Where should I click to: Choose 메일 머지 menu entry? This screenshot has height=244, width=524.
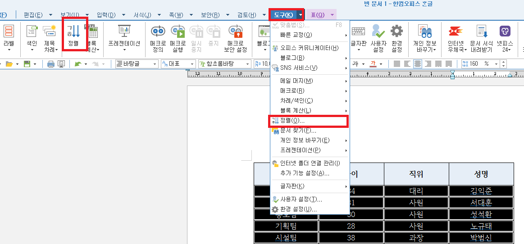tap(310, 81)
